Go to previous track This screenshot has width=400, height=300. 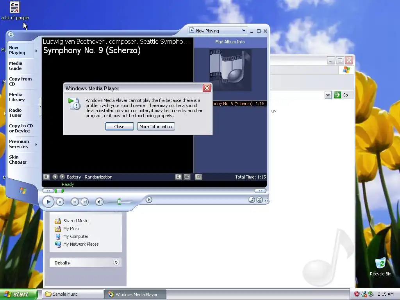75,202
